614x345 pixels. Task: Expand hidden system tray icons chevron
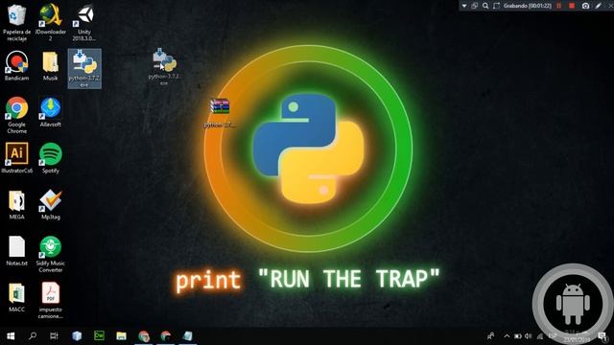point(507,336)
